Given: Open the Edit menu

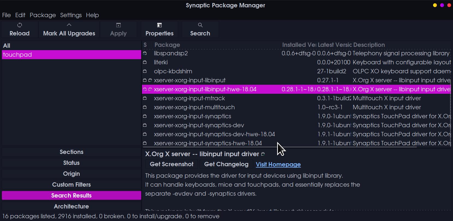Looking at the screenshot, I should 20,15.
